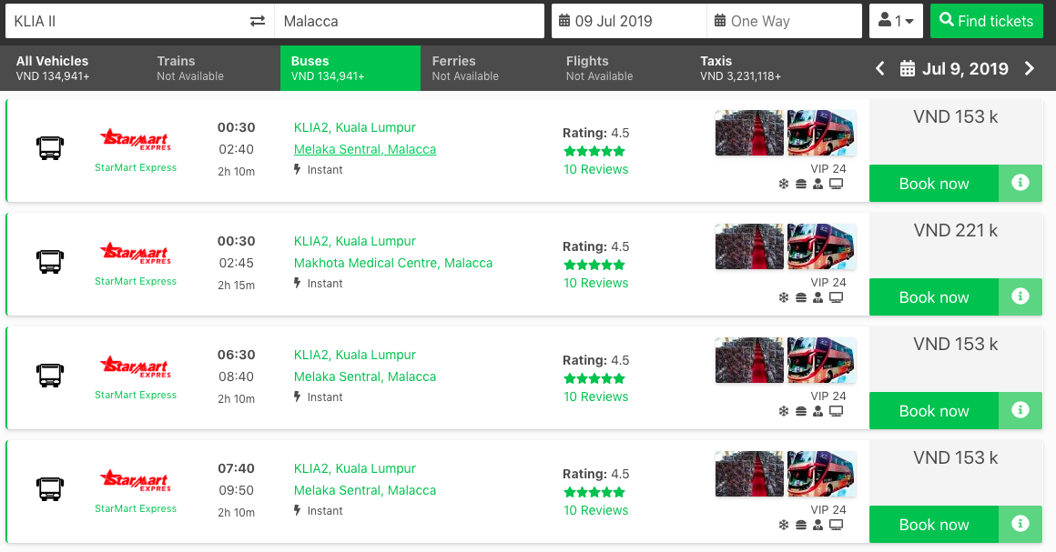The height and width of the screenshot is (552, 1056).
Task: Click KLIA2, Kuala Lumpur on 06:30 row
Action: [x=355, y=355]
